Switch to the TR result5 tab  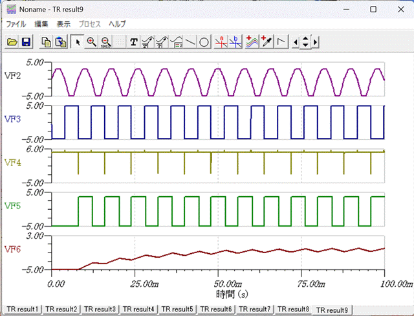coord(177,309)
